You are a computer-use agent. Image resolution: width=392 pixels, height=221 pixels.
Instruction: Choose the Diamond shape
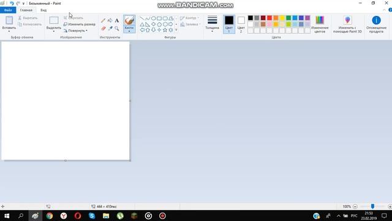coord(153,25)
